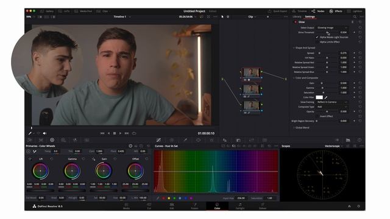The width and height of the screenshot is (390, 219).
Task: Open the Select Output dropdown
Action: coord(332,27)
